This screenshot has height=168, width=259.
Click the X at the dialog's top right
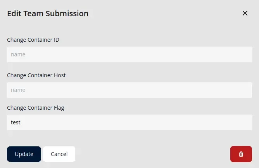pos(245,13)
